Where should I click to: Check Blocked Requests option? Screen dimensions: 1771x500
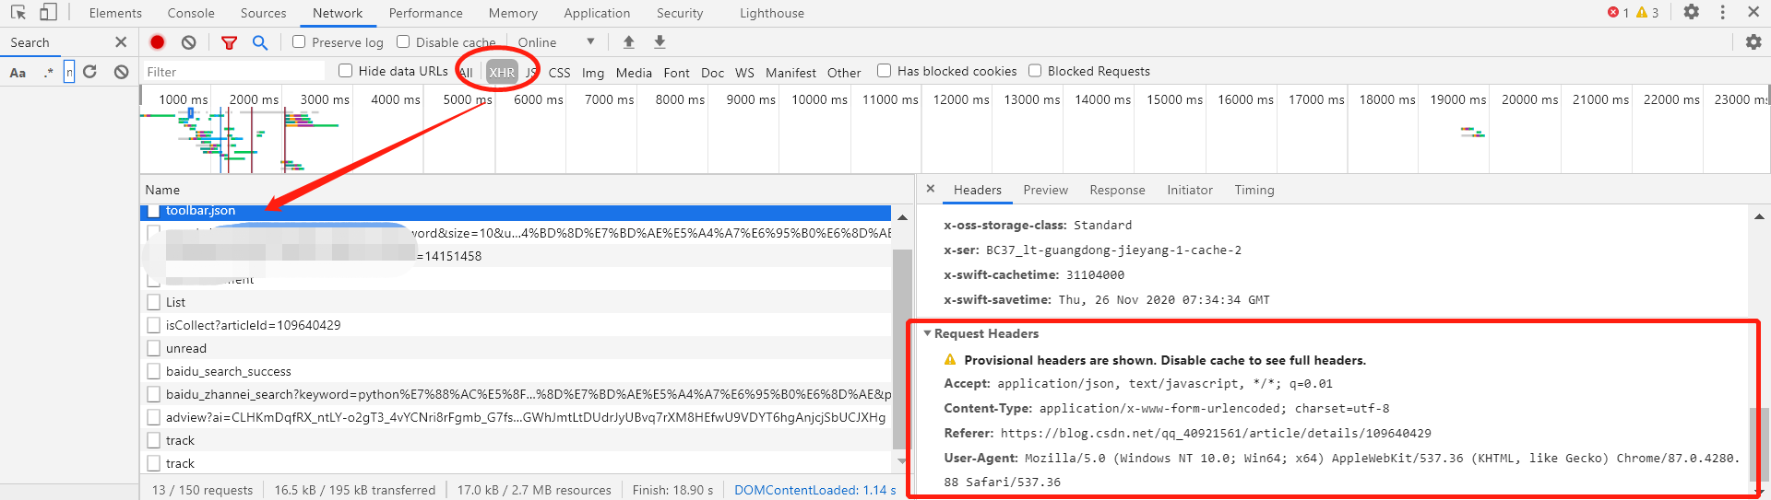click(x=1035, y=70)
